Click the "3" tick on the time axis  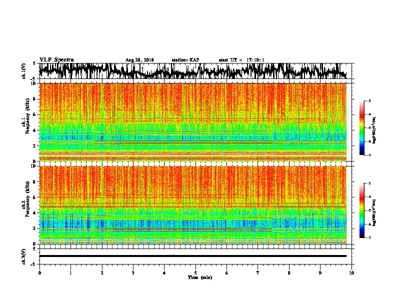[x=133, y=273]
